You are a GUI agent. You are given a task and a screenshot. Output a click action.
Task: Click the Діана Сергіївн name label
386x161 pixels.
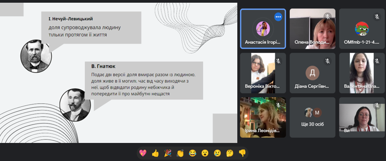tap(312, 86)
